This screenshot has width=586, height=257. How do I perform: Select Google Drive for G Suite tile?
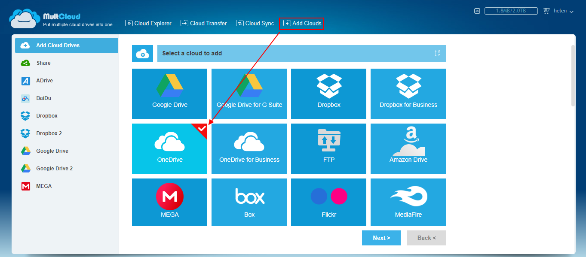pos(249,94)
